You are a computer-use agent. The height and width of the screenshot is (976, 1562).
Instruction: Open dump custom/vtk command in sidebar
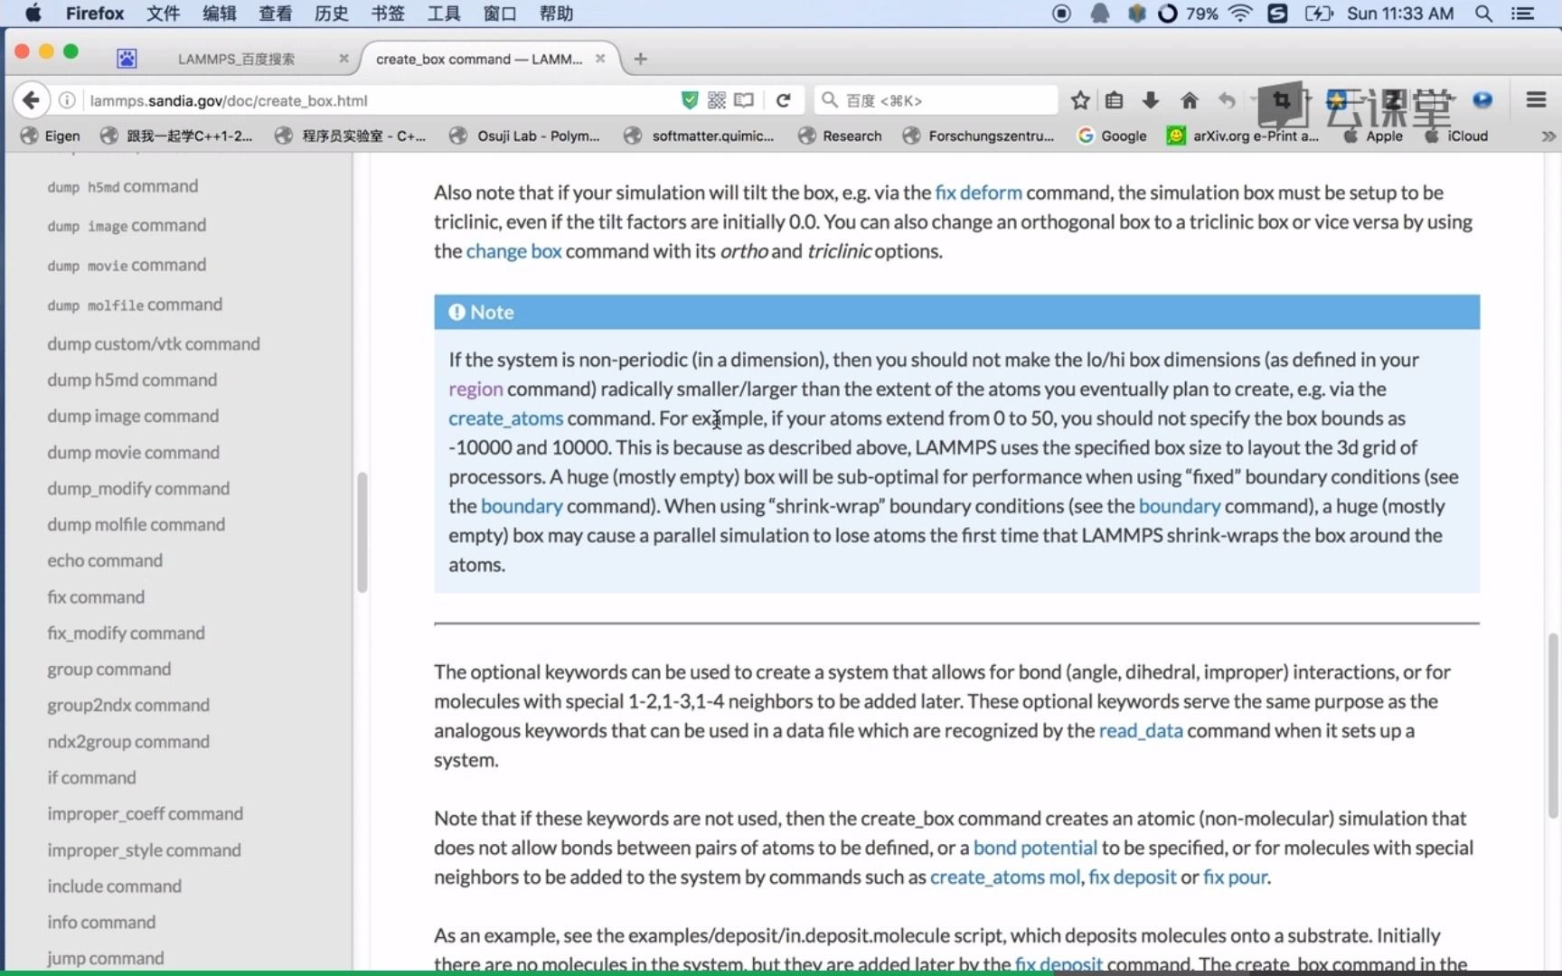coord(154,344)
